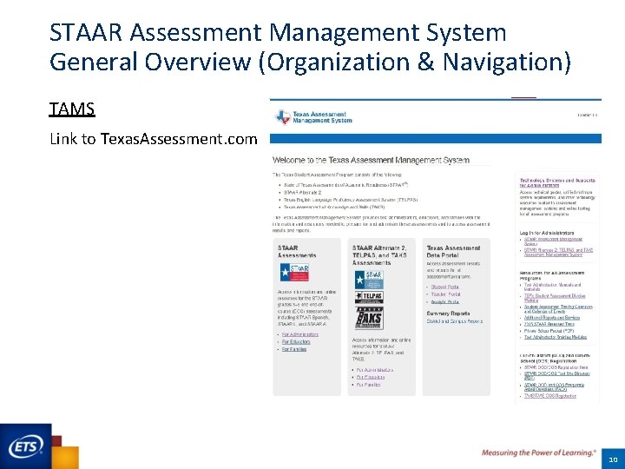This screenshot has width=625, height=469.
Task: Click Texas Assessment Data Portal heading
Action: (453, 252)
